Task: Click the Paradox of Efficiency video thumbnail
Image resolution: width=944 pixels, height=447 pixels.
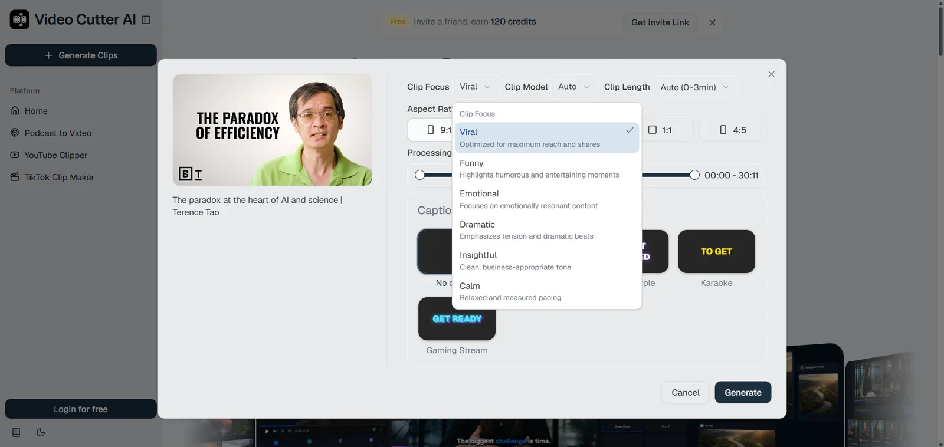Action: click(273, 130)
